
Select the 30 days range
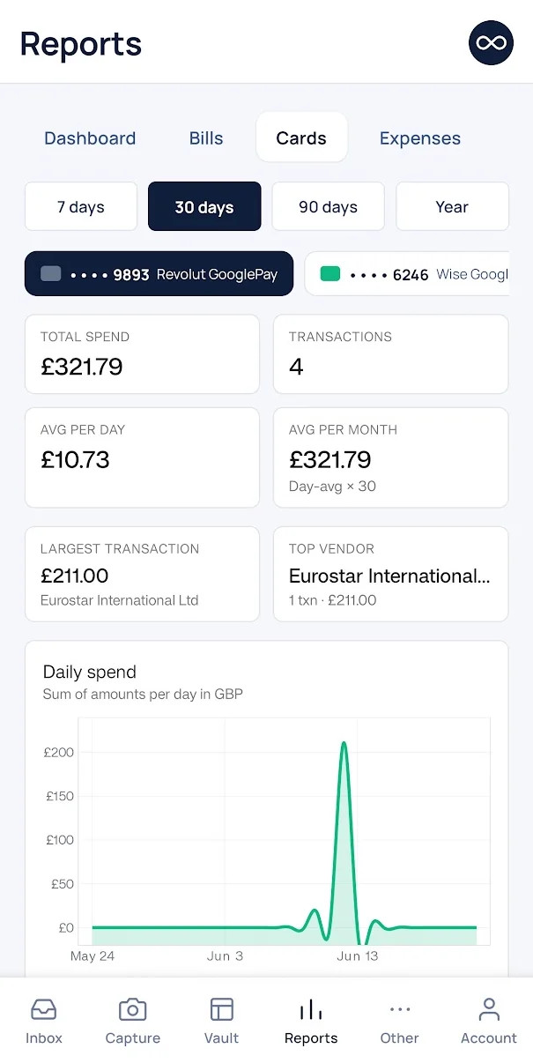(x=204, y=206)
